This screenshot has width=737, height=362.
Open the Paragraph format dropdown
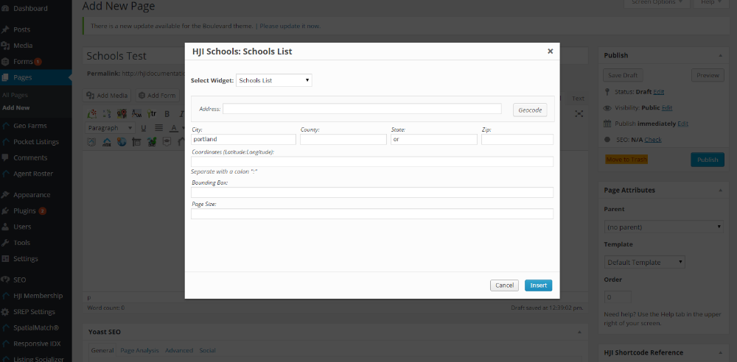pos(110,128)
